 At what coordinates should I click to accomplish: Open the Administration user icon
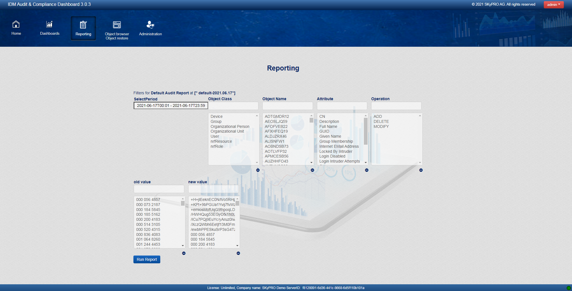(150, 25)
